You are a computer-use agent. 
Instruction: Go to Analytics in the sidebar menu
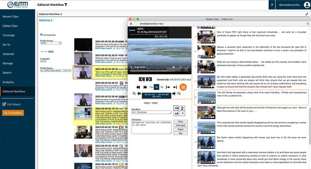click(8, 82)
